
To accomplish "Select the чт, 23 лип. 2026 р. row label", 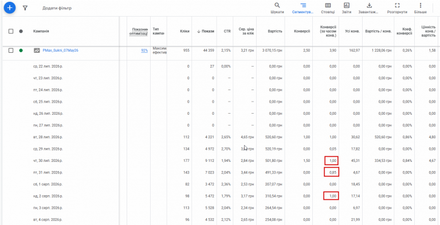I will click(x=48, y=78).
